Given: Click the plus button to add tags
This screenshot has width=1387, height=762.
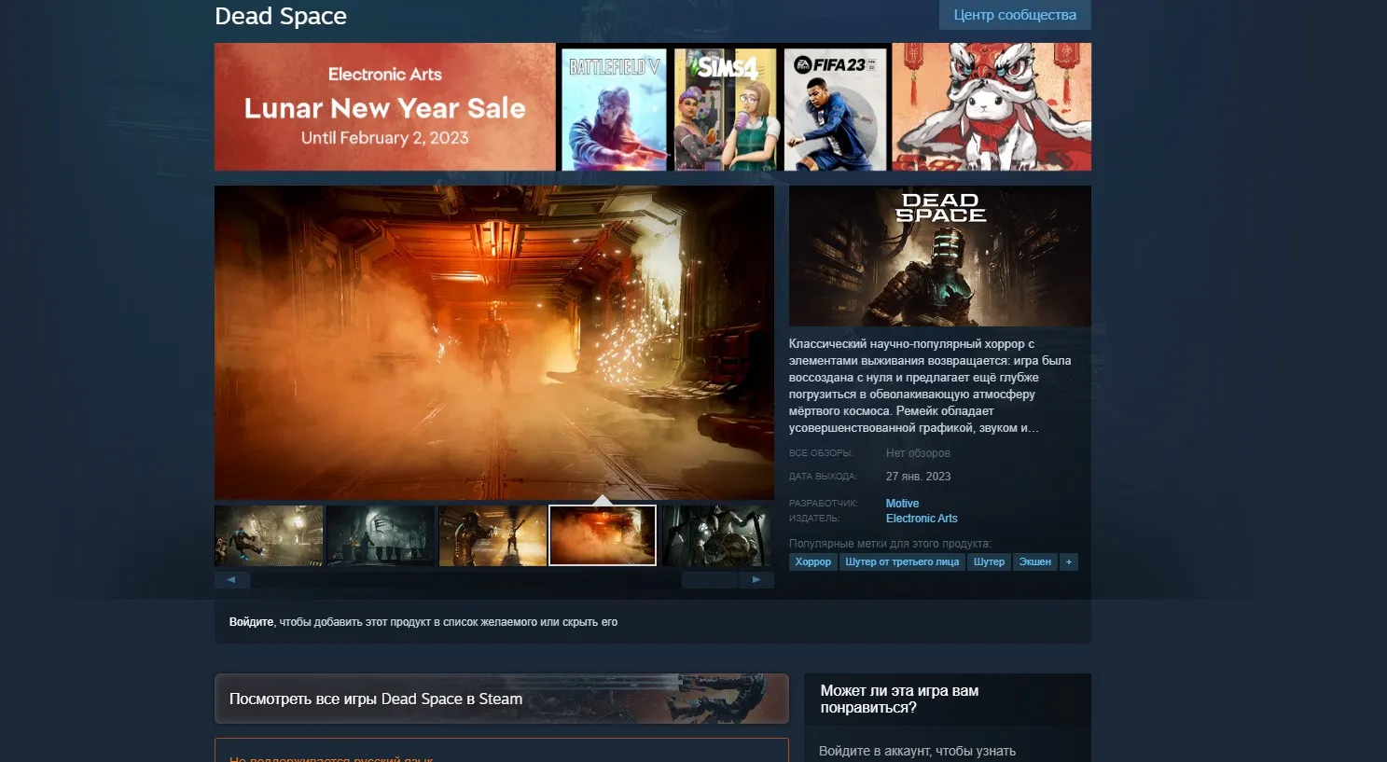Looking at the screenshot, I should tap(1069, 561).
